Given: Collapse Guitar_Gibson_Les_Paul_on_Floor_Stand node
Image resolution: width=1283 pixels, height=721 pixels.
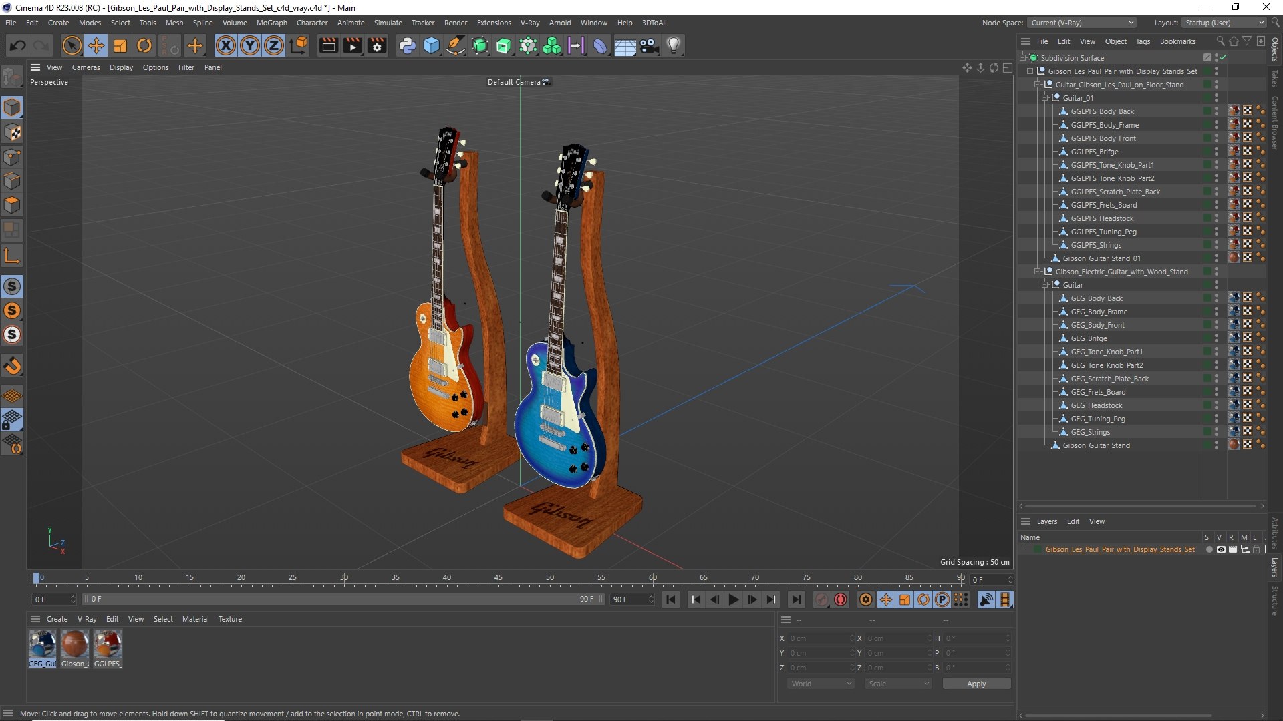Looking at the screenshot, I should (x=1037, y=85).
